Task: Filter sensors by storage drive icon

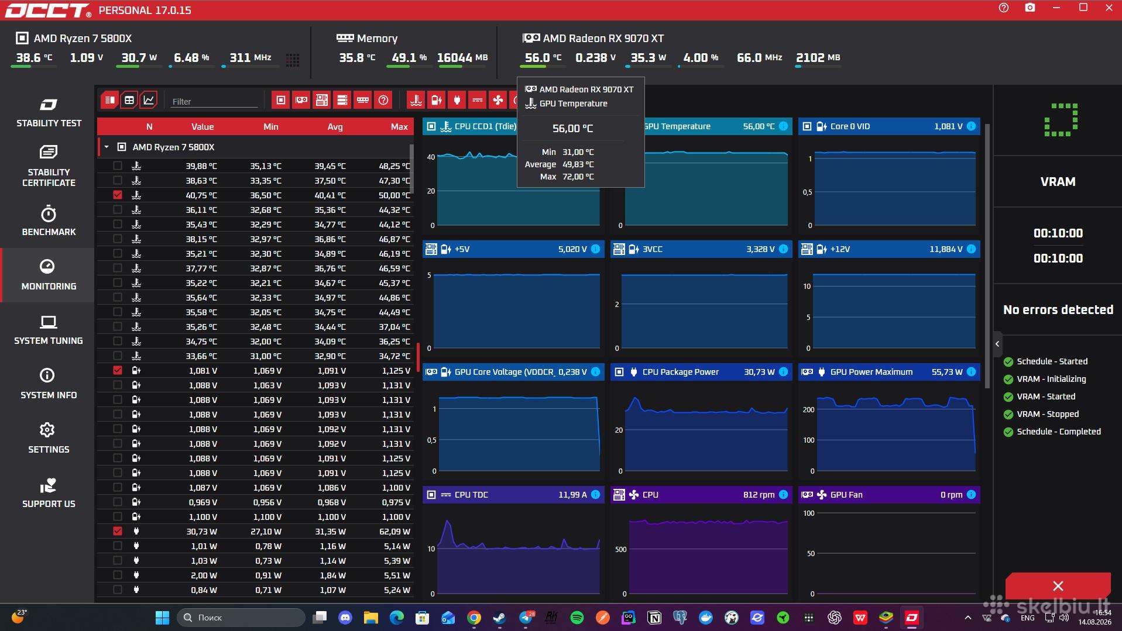Action: [x=342, y=100]
